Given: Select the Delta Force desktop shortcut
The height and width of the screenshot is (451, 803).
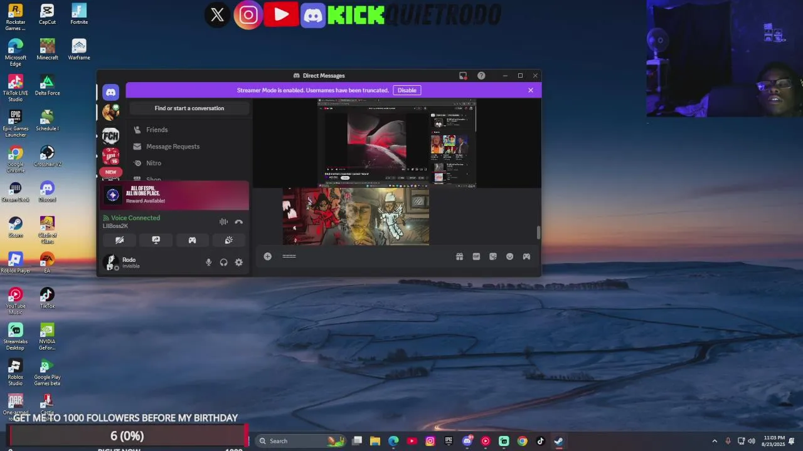Looking at the screenshot, I should (x=47, y=86).
